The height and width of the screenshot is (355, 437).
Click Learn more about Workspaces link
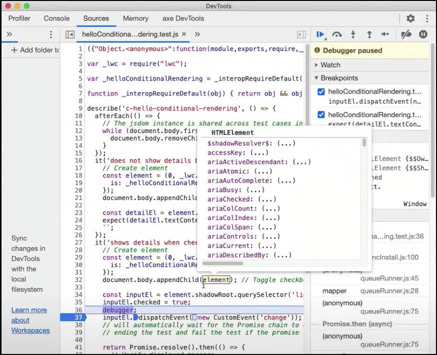point(30,320)
